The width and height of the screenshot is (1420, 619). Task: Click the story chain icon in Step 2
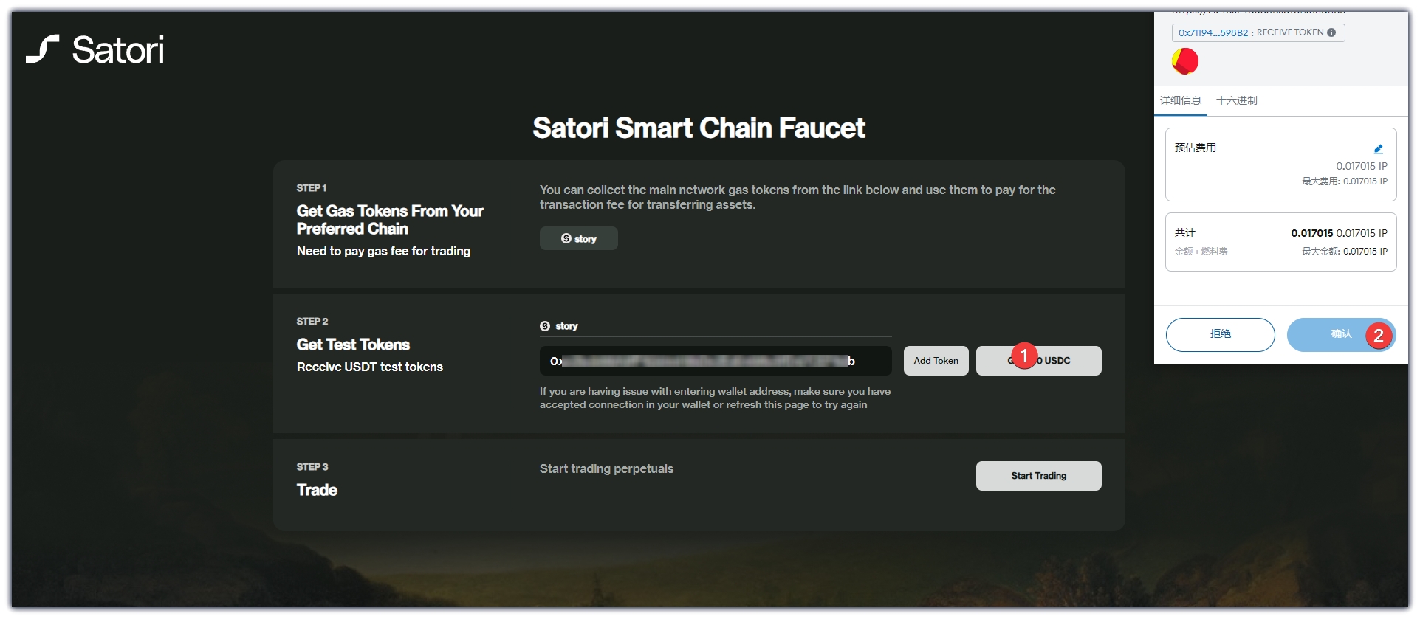click(545, 326)
